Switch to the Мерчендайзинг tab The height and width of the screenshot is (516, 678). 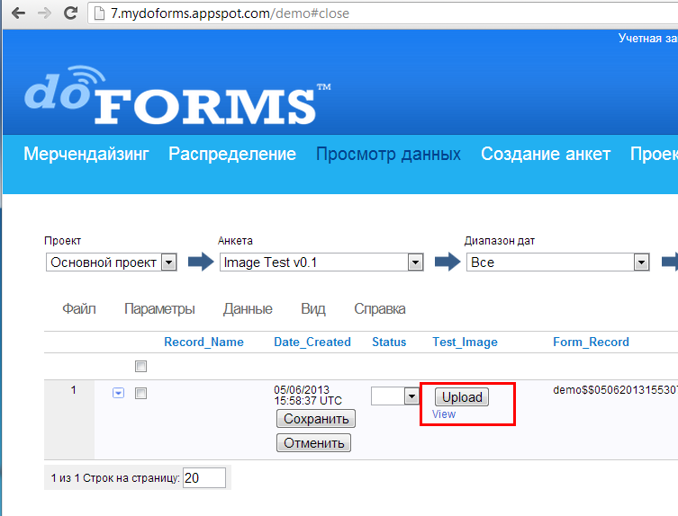[86, 155]
